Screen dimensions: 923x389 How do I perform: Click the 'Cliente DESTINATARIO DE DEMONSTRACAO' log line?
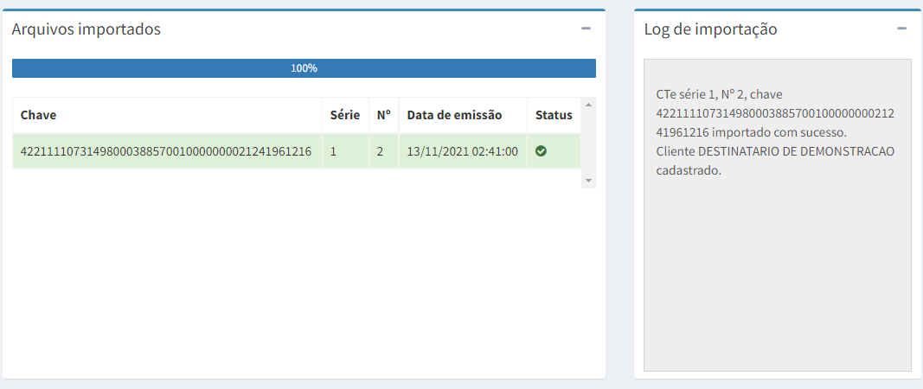[775, 151]
